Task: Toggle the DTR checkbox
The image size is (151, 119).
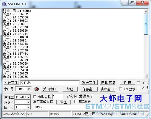Action: [x=138, y=87]
